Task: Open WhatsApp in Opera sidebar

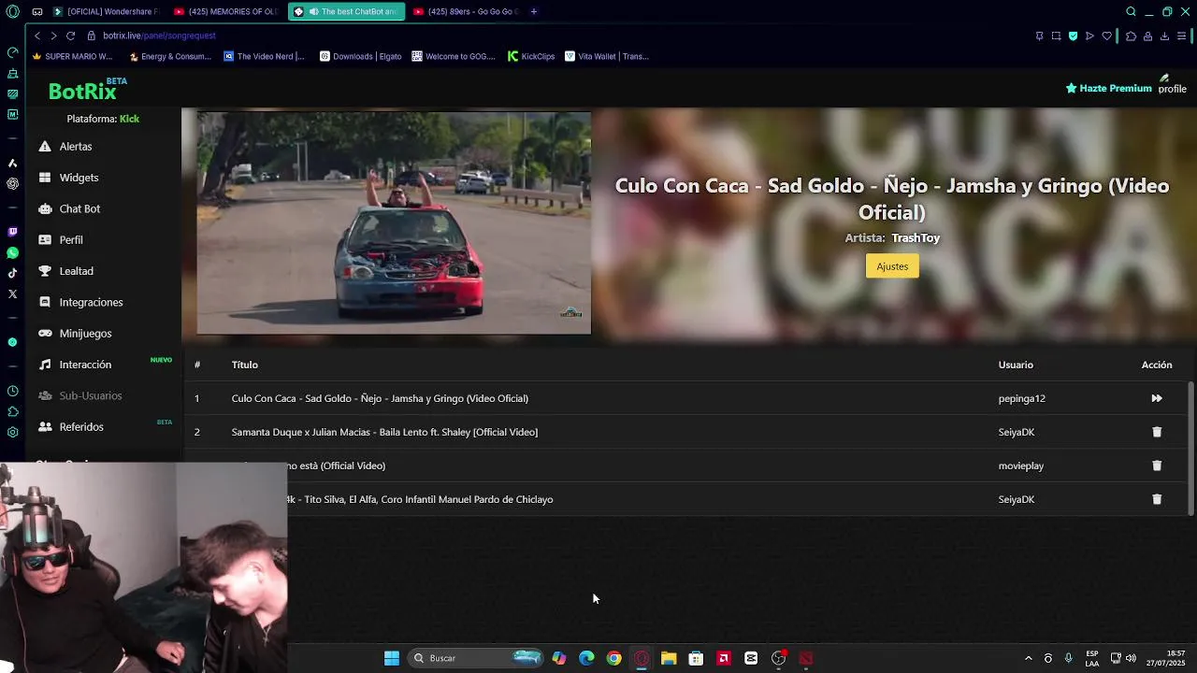Action: tap(12, 252)
